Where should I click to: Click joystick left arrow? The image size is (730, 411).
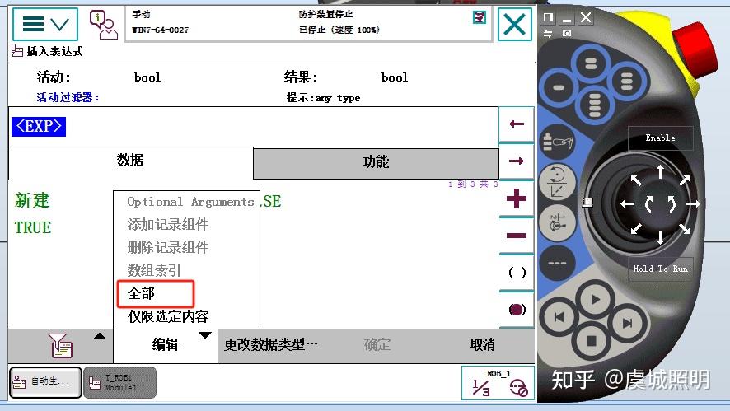click(x=627, y=204)
